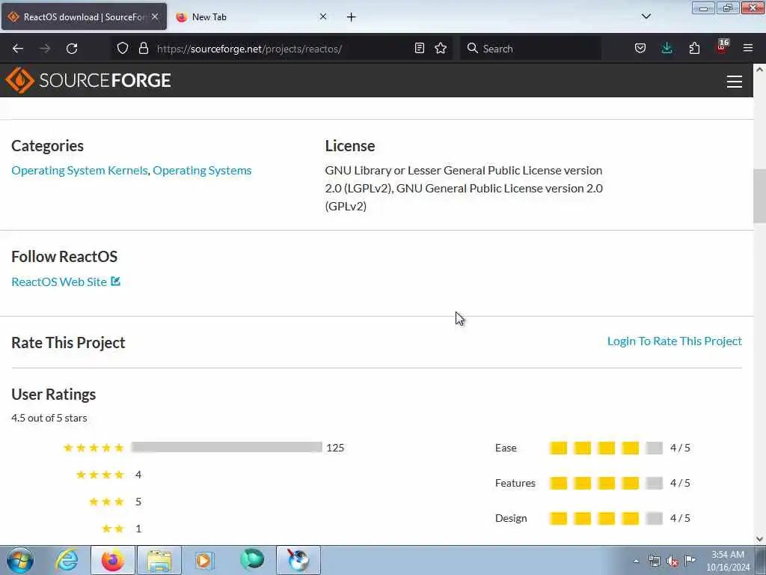Image resolution: width=766 pixels, height=575 pixels.
Task: Click the Firefox taskbar icon
Action: (113, 560)
